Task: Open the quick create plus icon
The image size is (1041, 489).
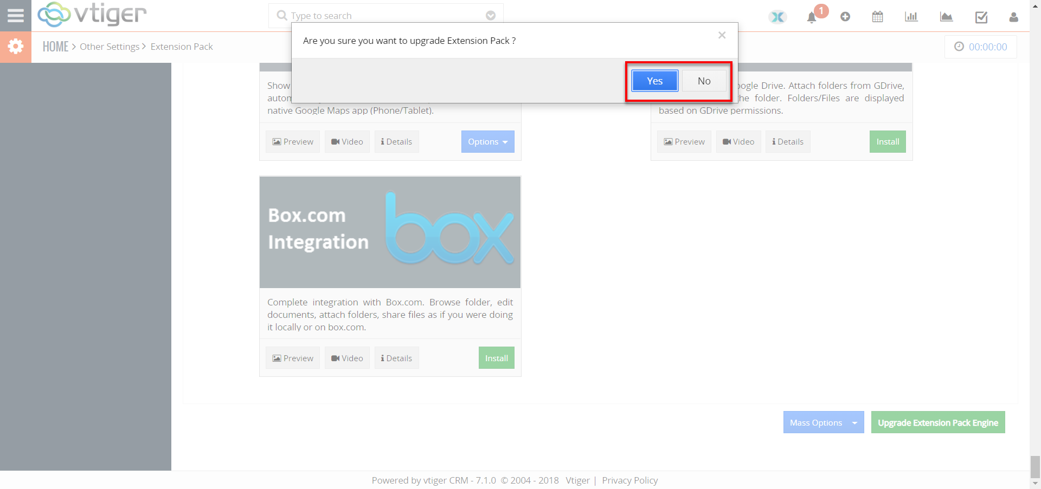Action: click(x=845, y=17)
